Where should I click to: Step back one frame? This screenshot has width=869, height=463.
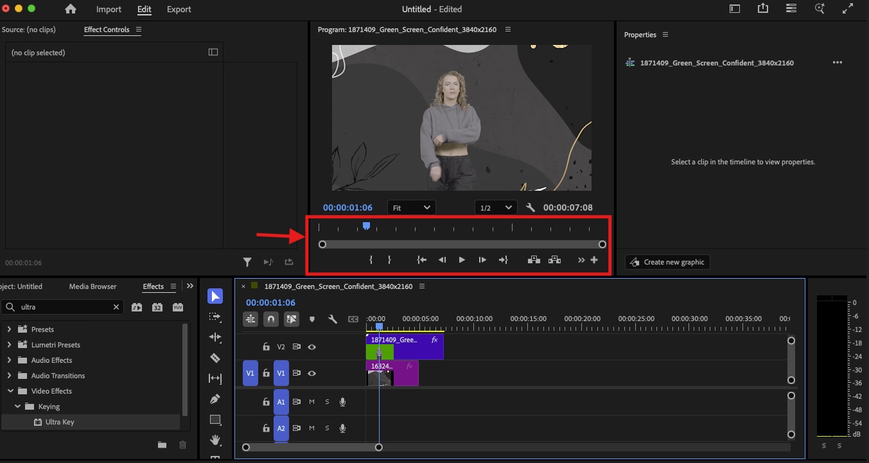coord(442,260)
